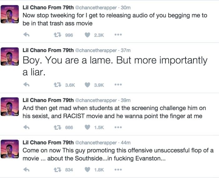Open the 44m timestamp of the Evanston tweet
Screen dimensions: 219x178
[x=126, y=143]
